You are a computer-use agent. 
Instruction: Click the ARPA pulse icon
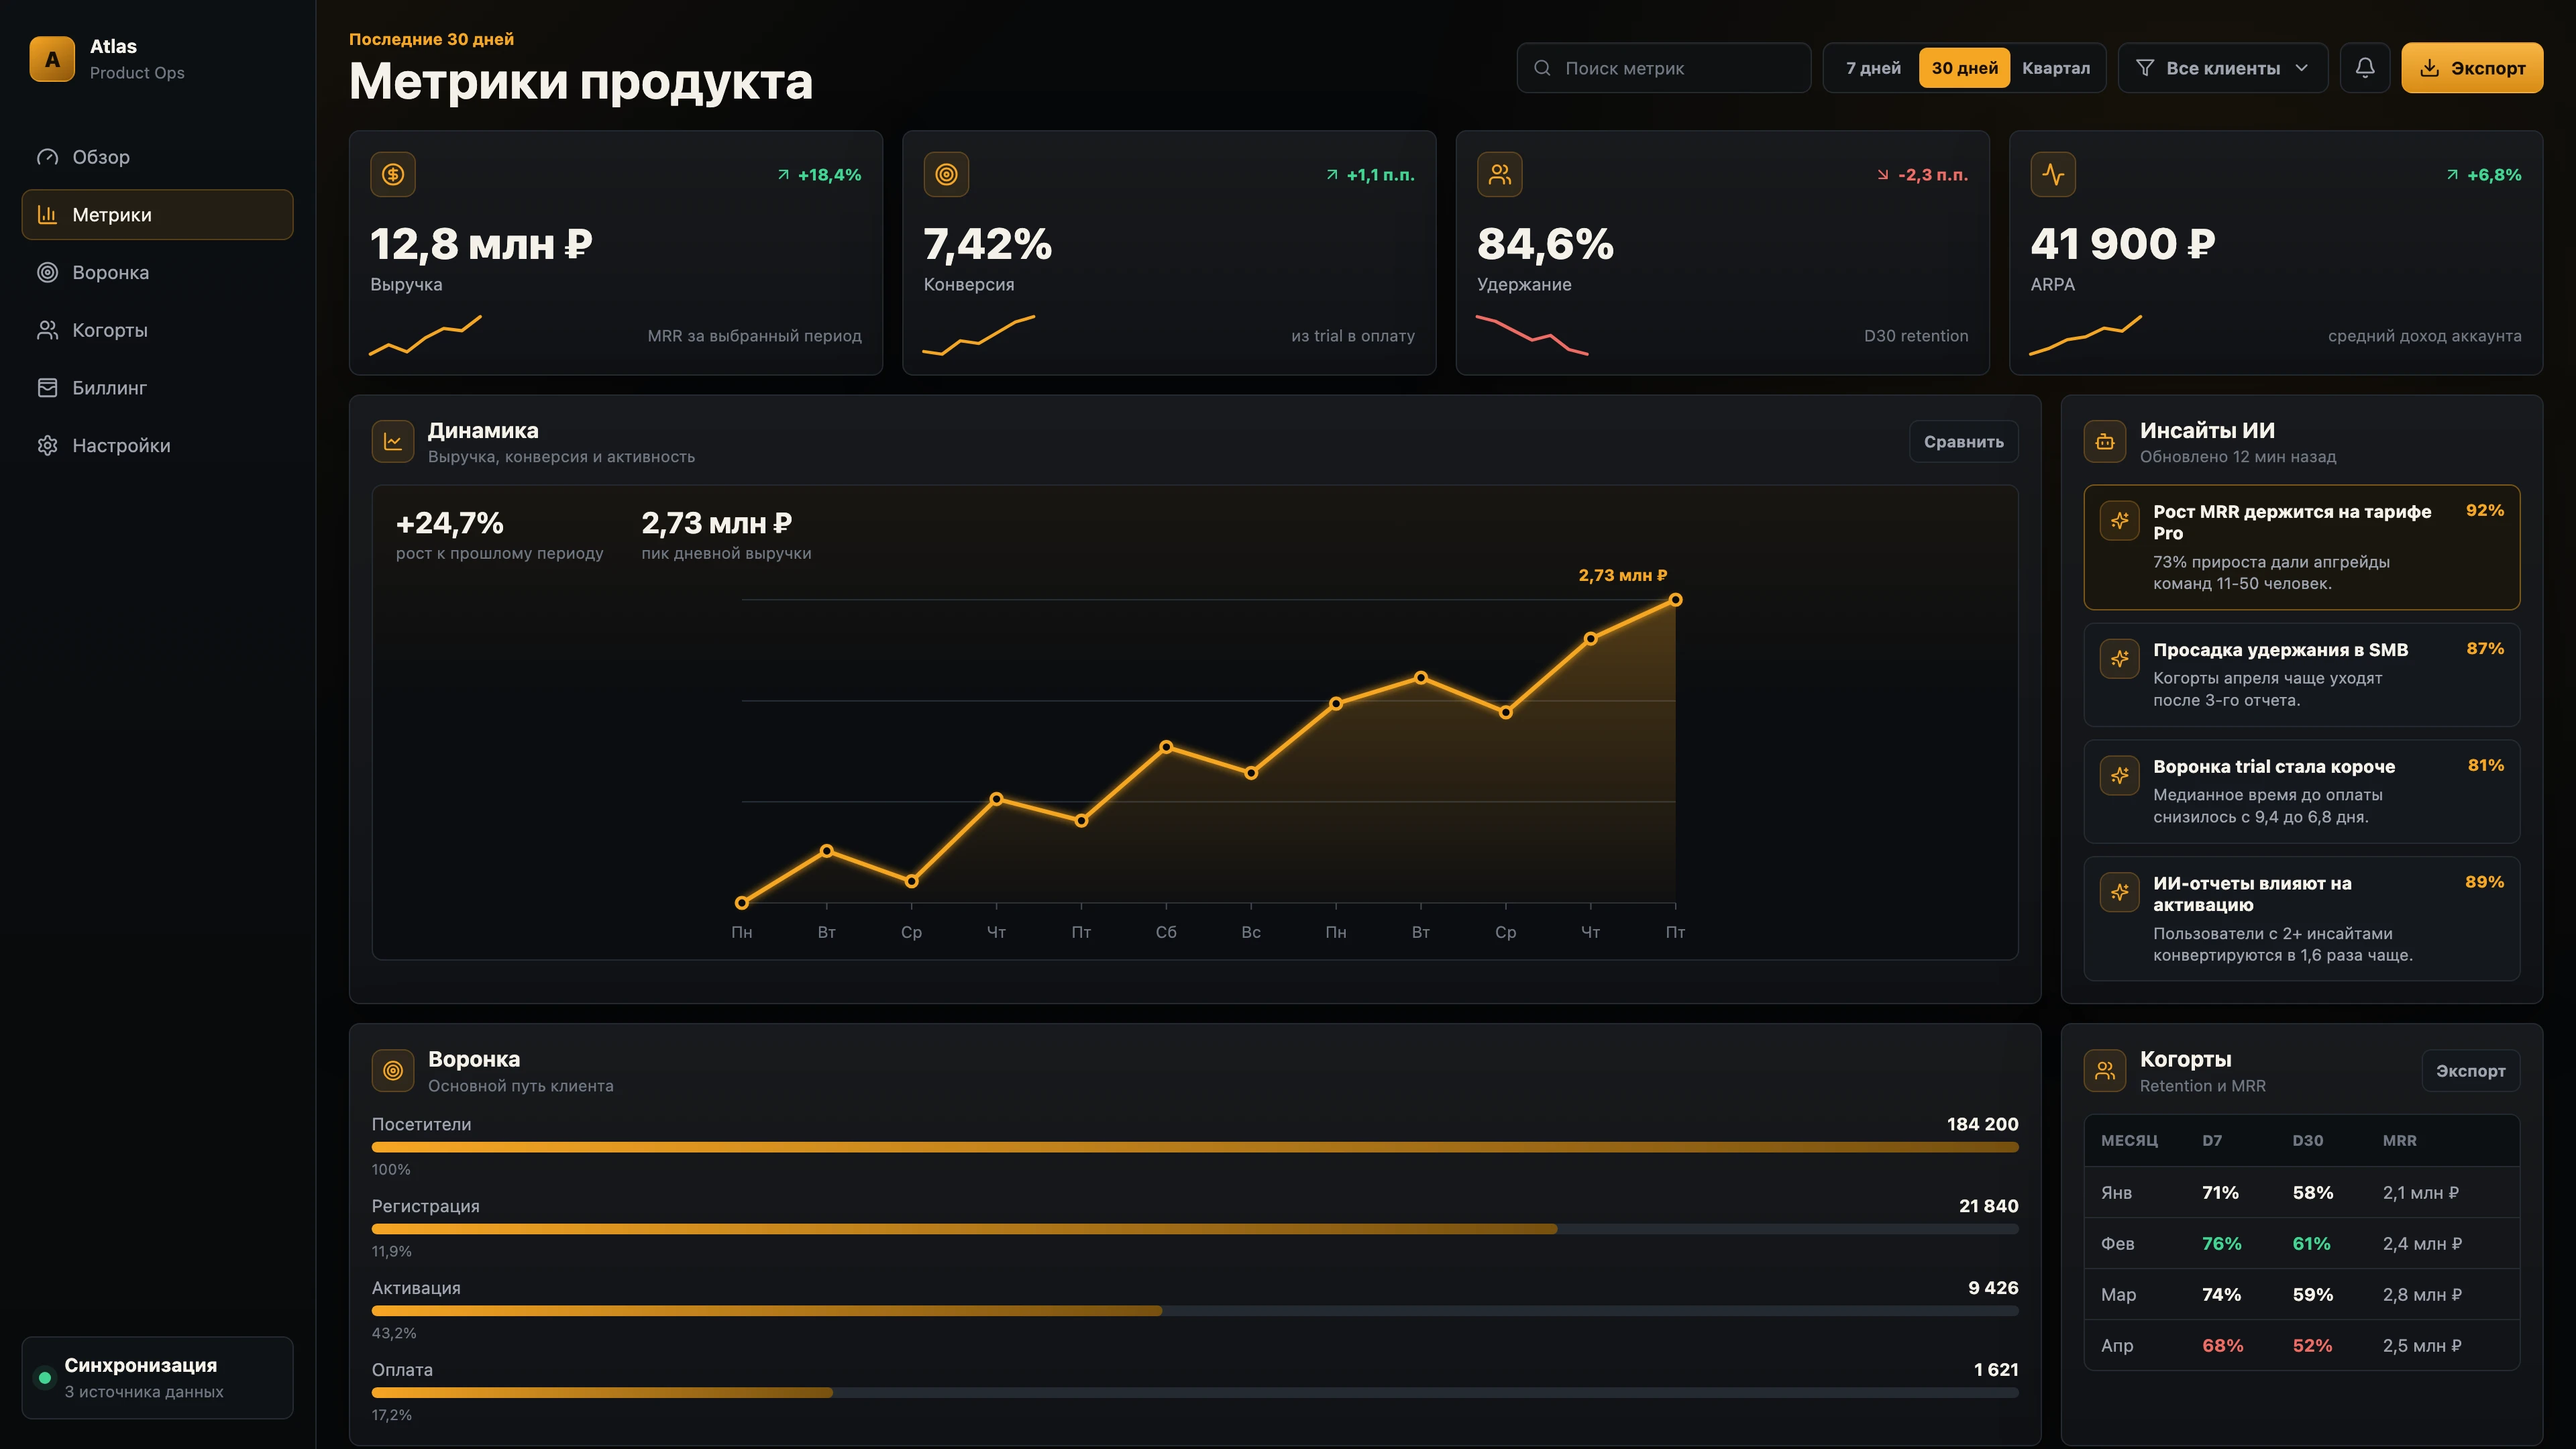coord(2053,174)
